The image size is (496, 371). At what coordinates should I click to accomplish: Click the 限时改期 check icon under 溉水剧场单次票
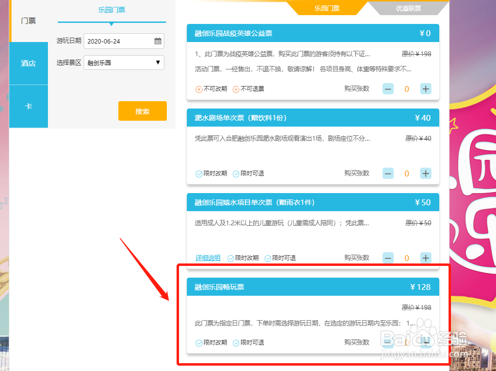tap(199, 174)
